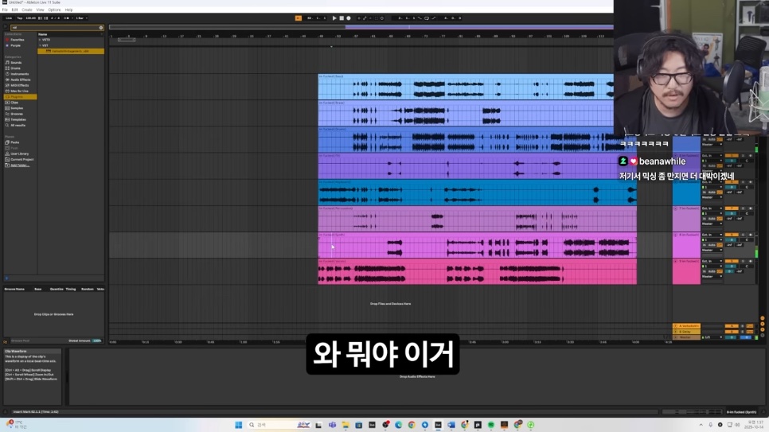Viewport: 769px width, 432px height.
Task: Click the Stop button in transport
Action: tap(342, 18)
